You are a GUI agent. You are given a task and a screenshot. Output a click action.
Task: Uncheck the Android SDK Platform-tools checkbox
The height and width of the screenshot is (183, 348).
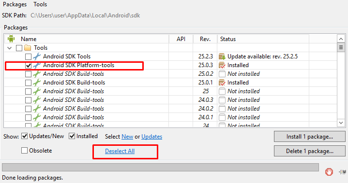point(28,65)
